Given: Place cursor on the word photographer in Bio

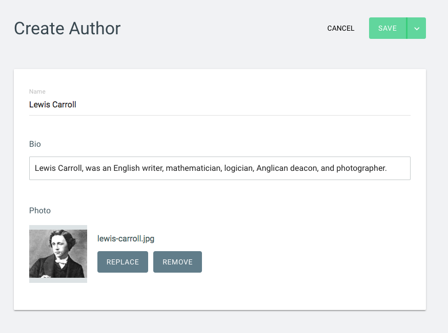Looking at the screenshot, I should click(361, 168).
